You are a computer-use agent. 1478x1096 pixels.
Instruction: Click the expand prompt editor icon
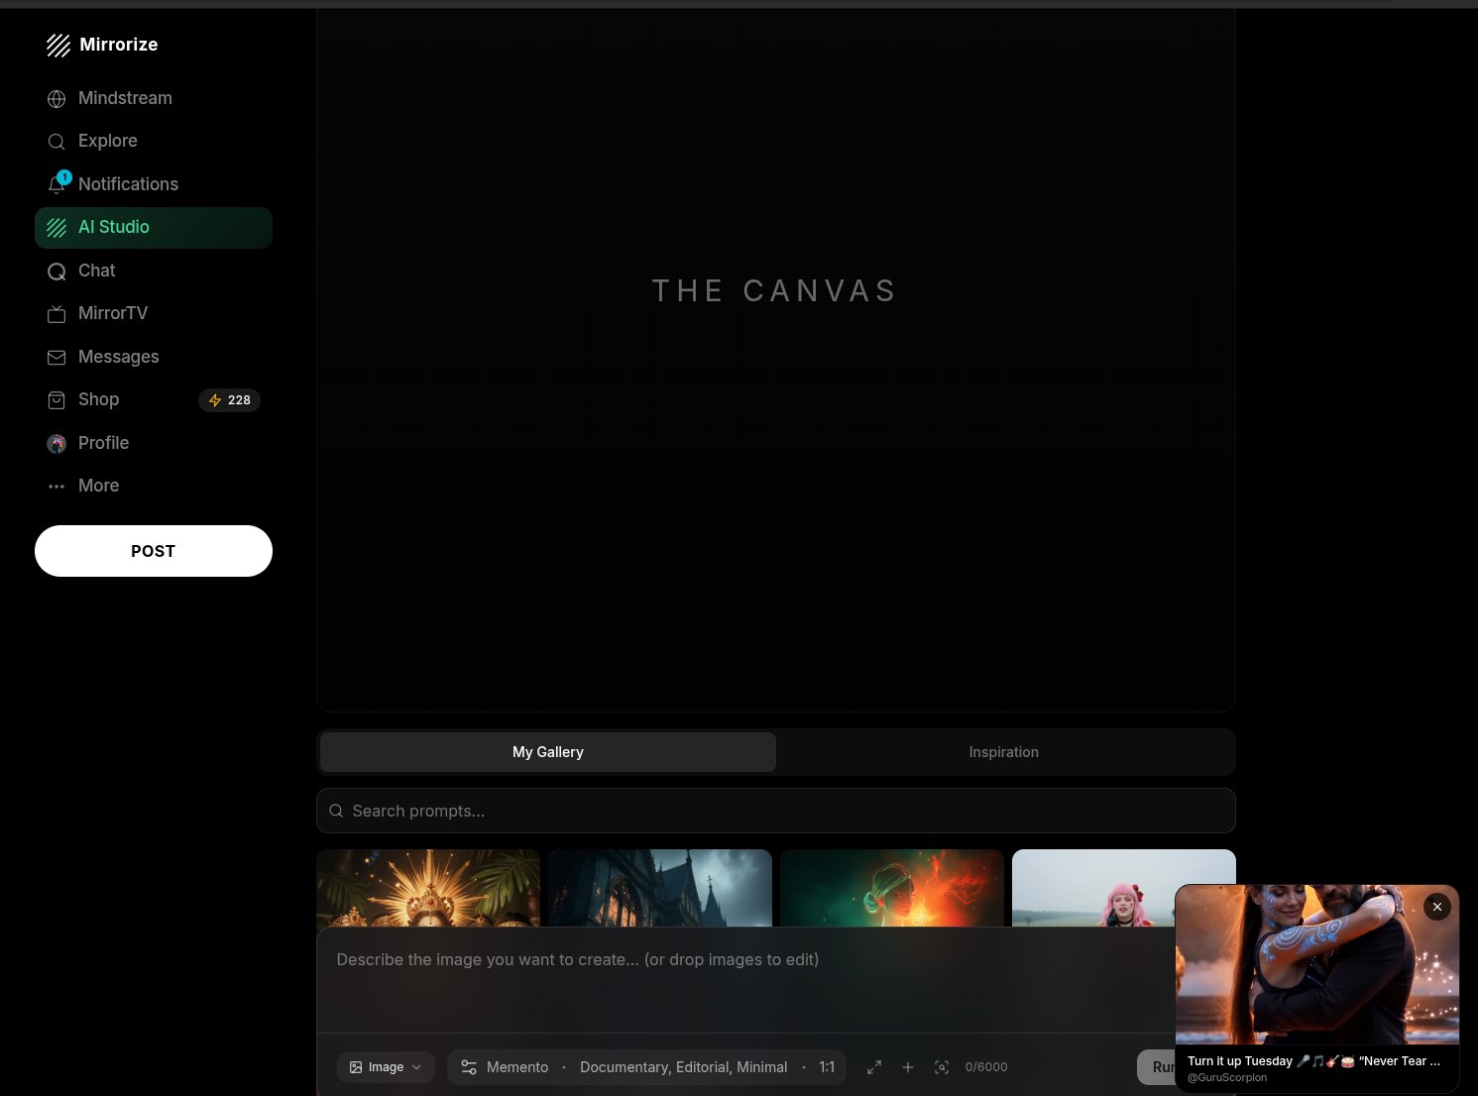(874, 1067)
